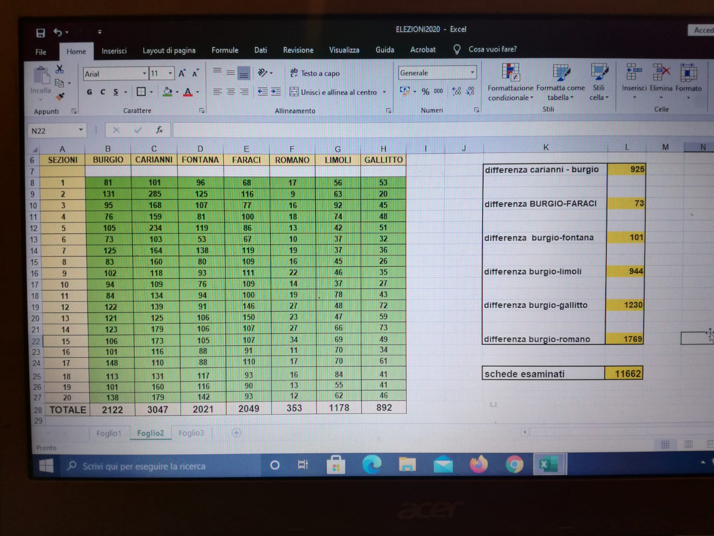Toggle italic formatting (C)
Viewport: 714px width, 536px height.
coord(103,92)
